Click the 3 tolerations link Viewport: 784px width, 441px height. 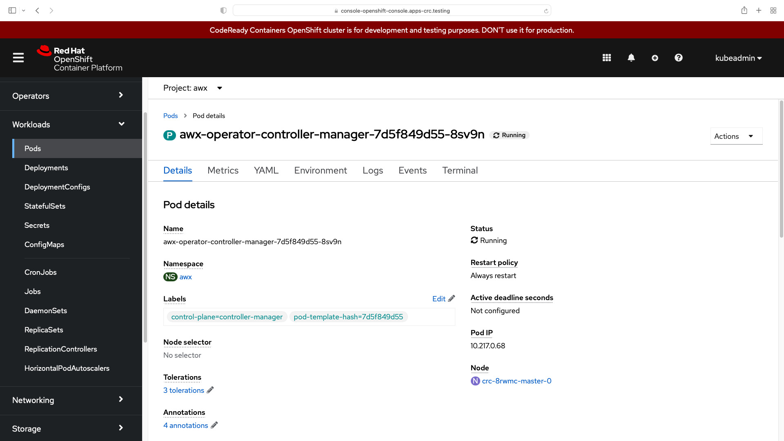coord(184,390)
